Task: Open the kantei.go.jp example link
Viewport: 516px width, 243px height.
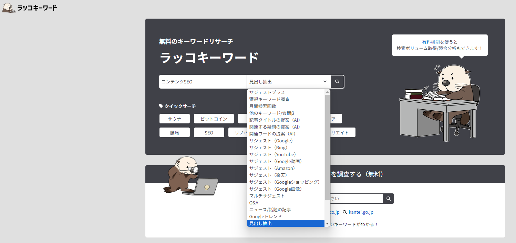Action: [x=361, y=212]
